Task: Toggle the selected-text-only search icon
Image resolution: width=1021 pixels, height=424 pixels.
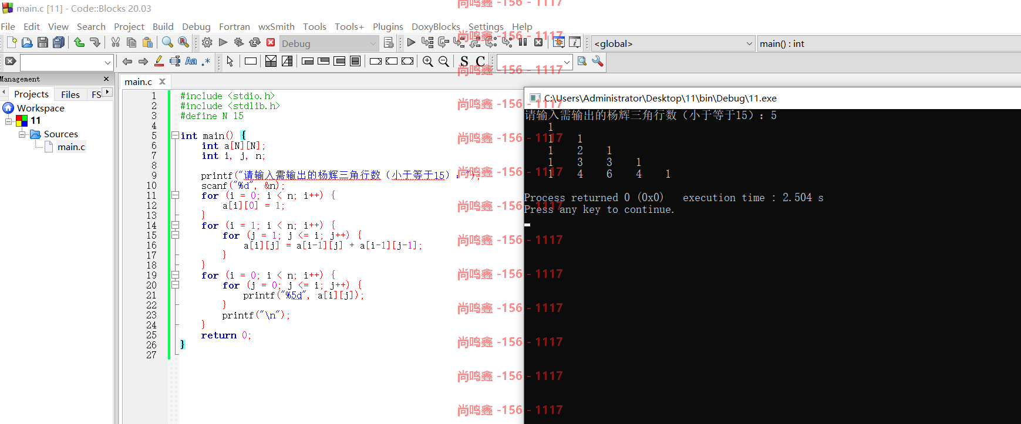Action: [x=175, y=61]
